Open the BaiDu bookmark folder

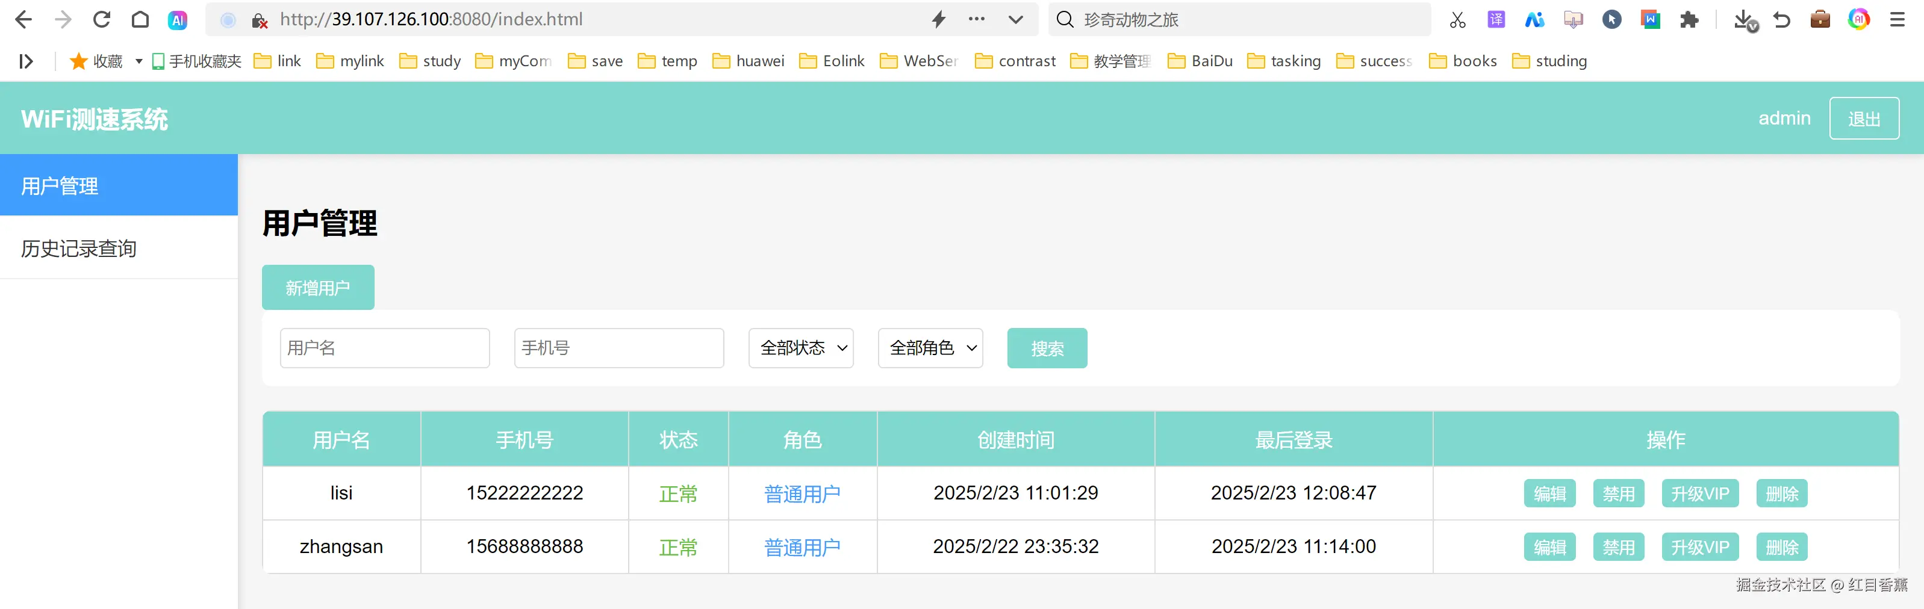tap(1200, 61)
